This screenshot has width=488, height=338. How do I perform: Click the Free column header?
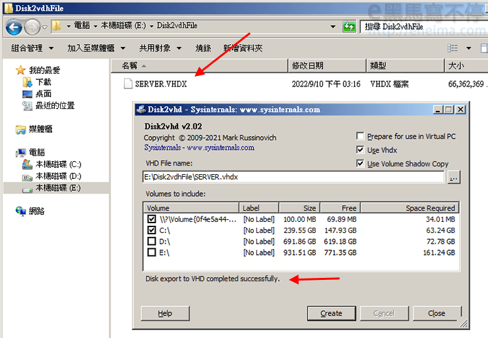[340, 208]
